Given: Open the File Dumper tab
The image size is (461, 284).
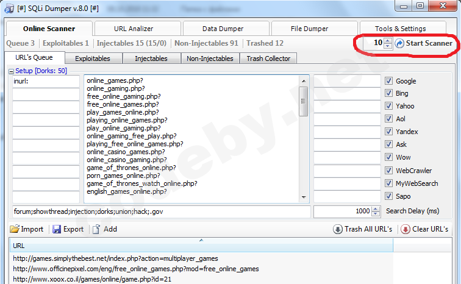Looking at the screenshot, I should tap(314, 29).
